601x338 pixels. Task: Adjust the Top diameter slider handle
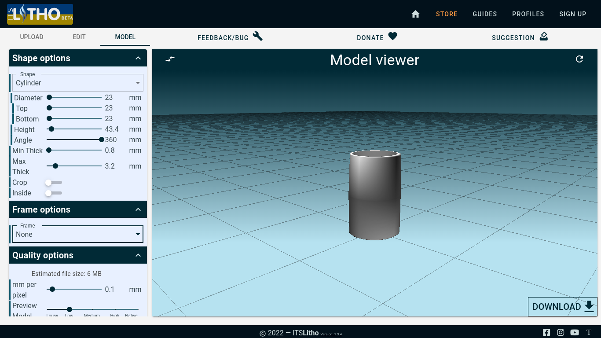[49, 108]
